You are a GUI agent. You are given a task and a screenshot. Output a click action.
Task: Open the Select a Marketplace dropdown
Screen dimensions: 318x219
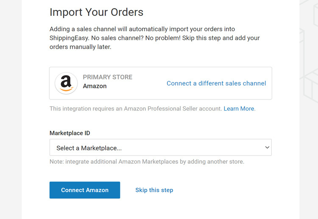[x=160, y=148]
